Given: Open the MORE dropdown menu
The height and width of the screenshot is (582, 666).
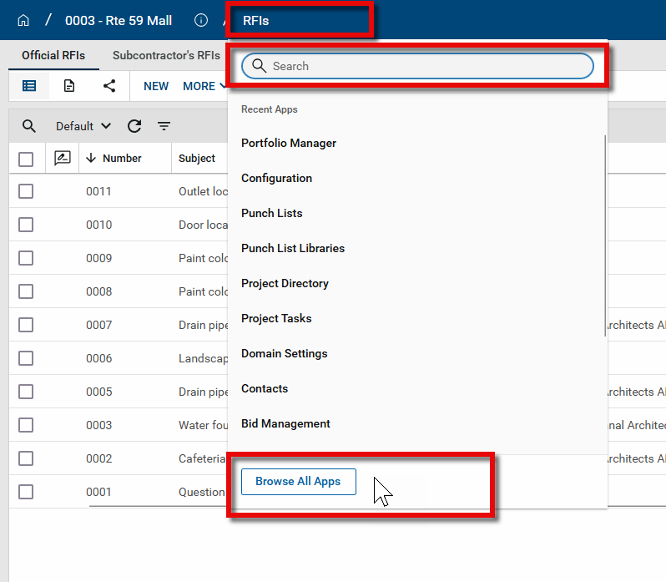Looking at the screenshot, I should 203,86.
